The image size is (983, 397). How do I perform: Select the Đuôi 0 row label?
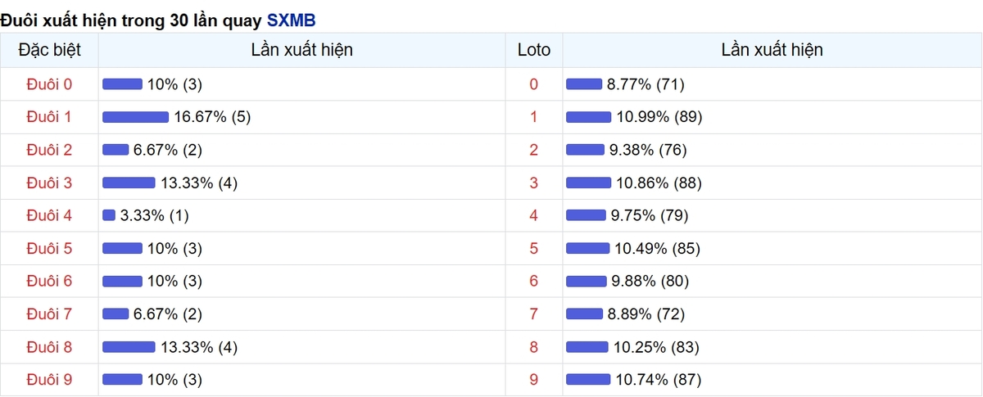pyautogui.click(x=49, y=84)
